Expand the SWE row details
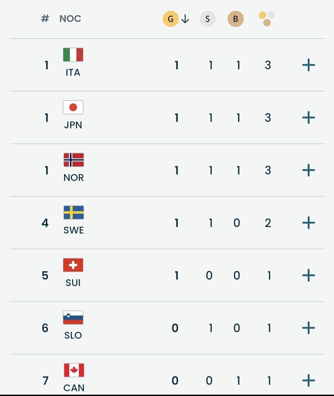 pyautogui.click(x=308, y=223)
